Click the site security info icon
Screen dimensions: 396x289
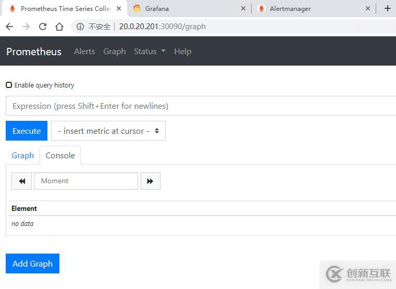pos(80,27)
